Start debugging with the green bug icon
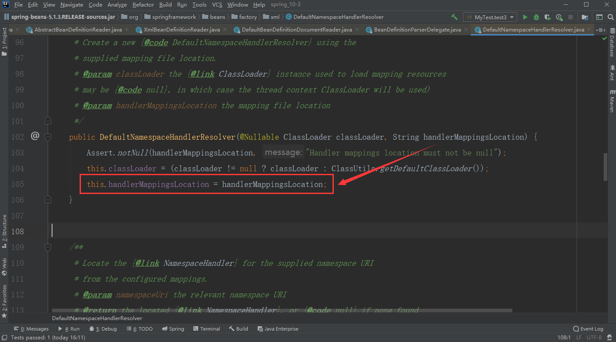Screen dimensions: 616x342 point(536,17)
